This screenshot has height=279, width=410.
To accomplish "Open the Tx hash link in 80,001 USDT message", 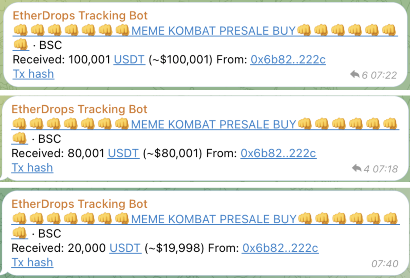I will coord(32,167).
